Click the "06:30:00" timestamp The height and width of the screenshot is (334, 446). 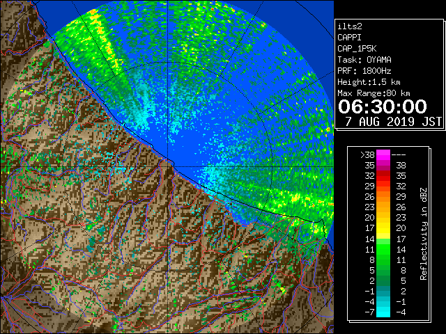(383, 106)
